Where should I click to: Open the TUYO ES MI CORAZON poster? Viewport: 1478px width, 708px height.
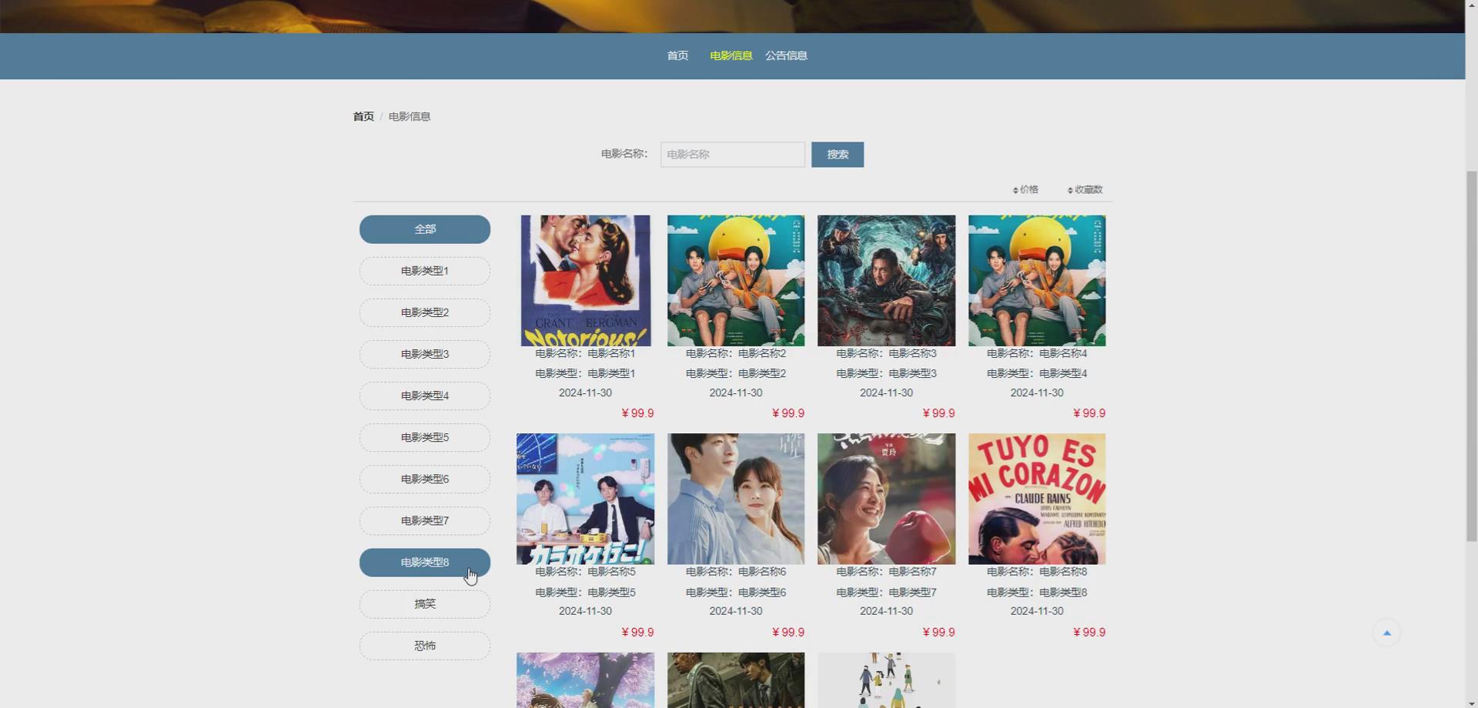1036,498
